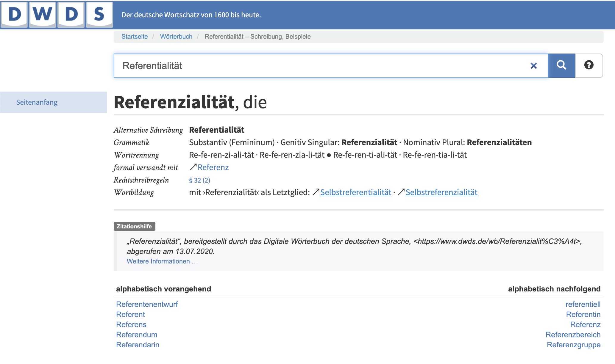615x364 pixels.
Task: Open preceding entry Referendum
Action: (137, 335)
